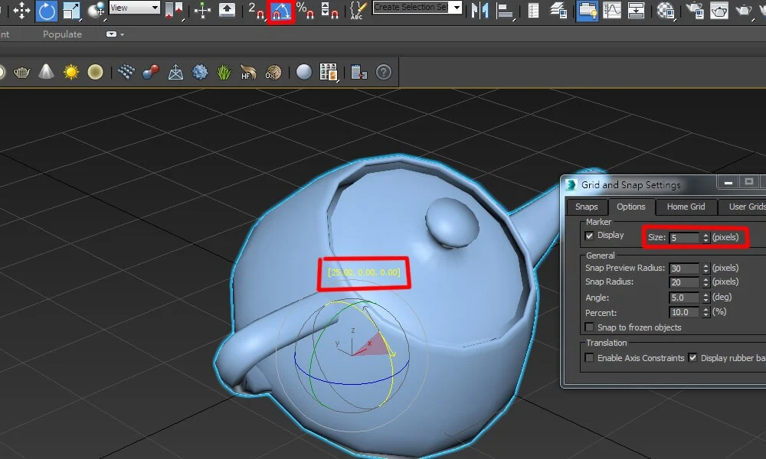Check Enable Axis Constraints checkbox
766x459 pixels.
coord(590,357)
